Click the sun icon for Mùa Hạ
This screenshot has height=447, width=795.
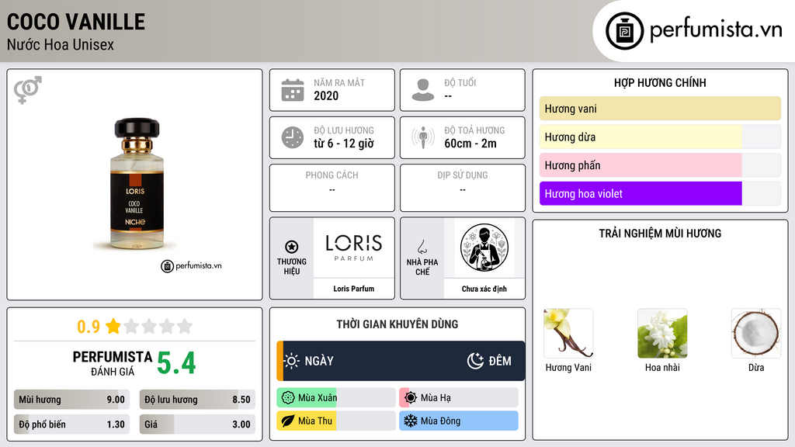[x=411, y=398]
